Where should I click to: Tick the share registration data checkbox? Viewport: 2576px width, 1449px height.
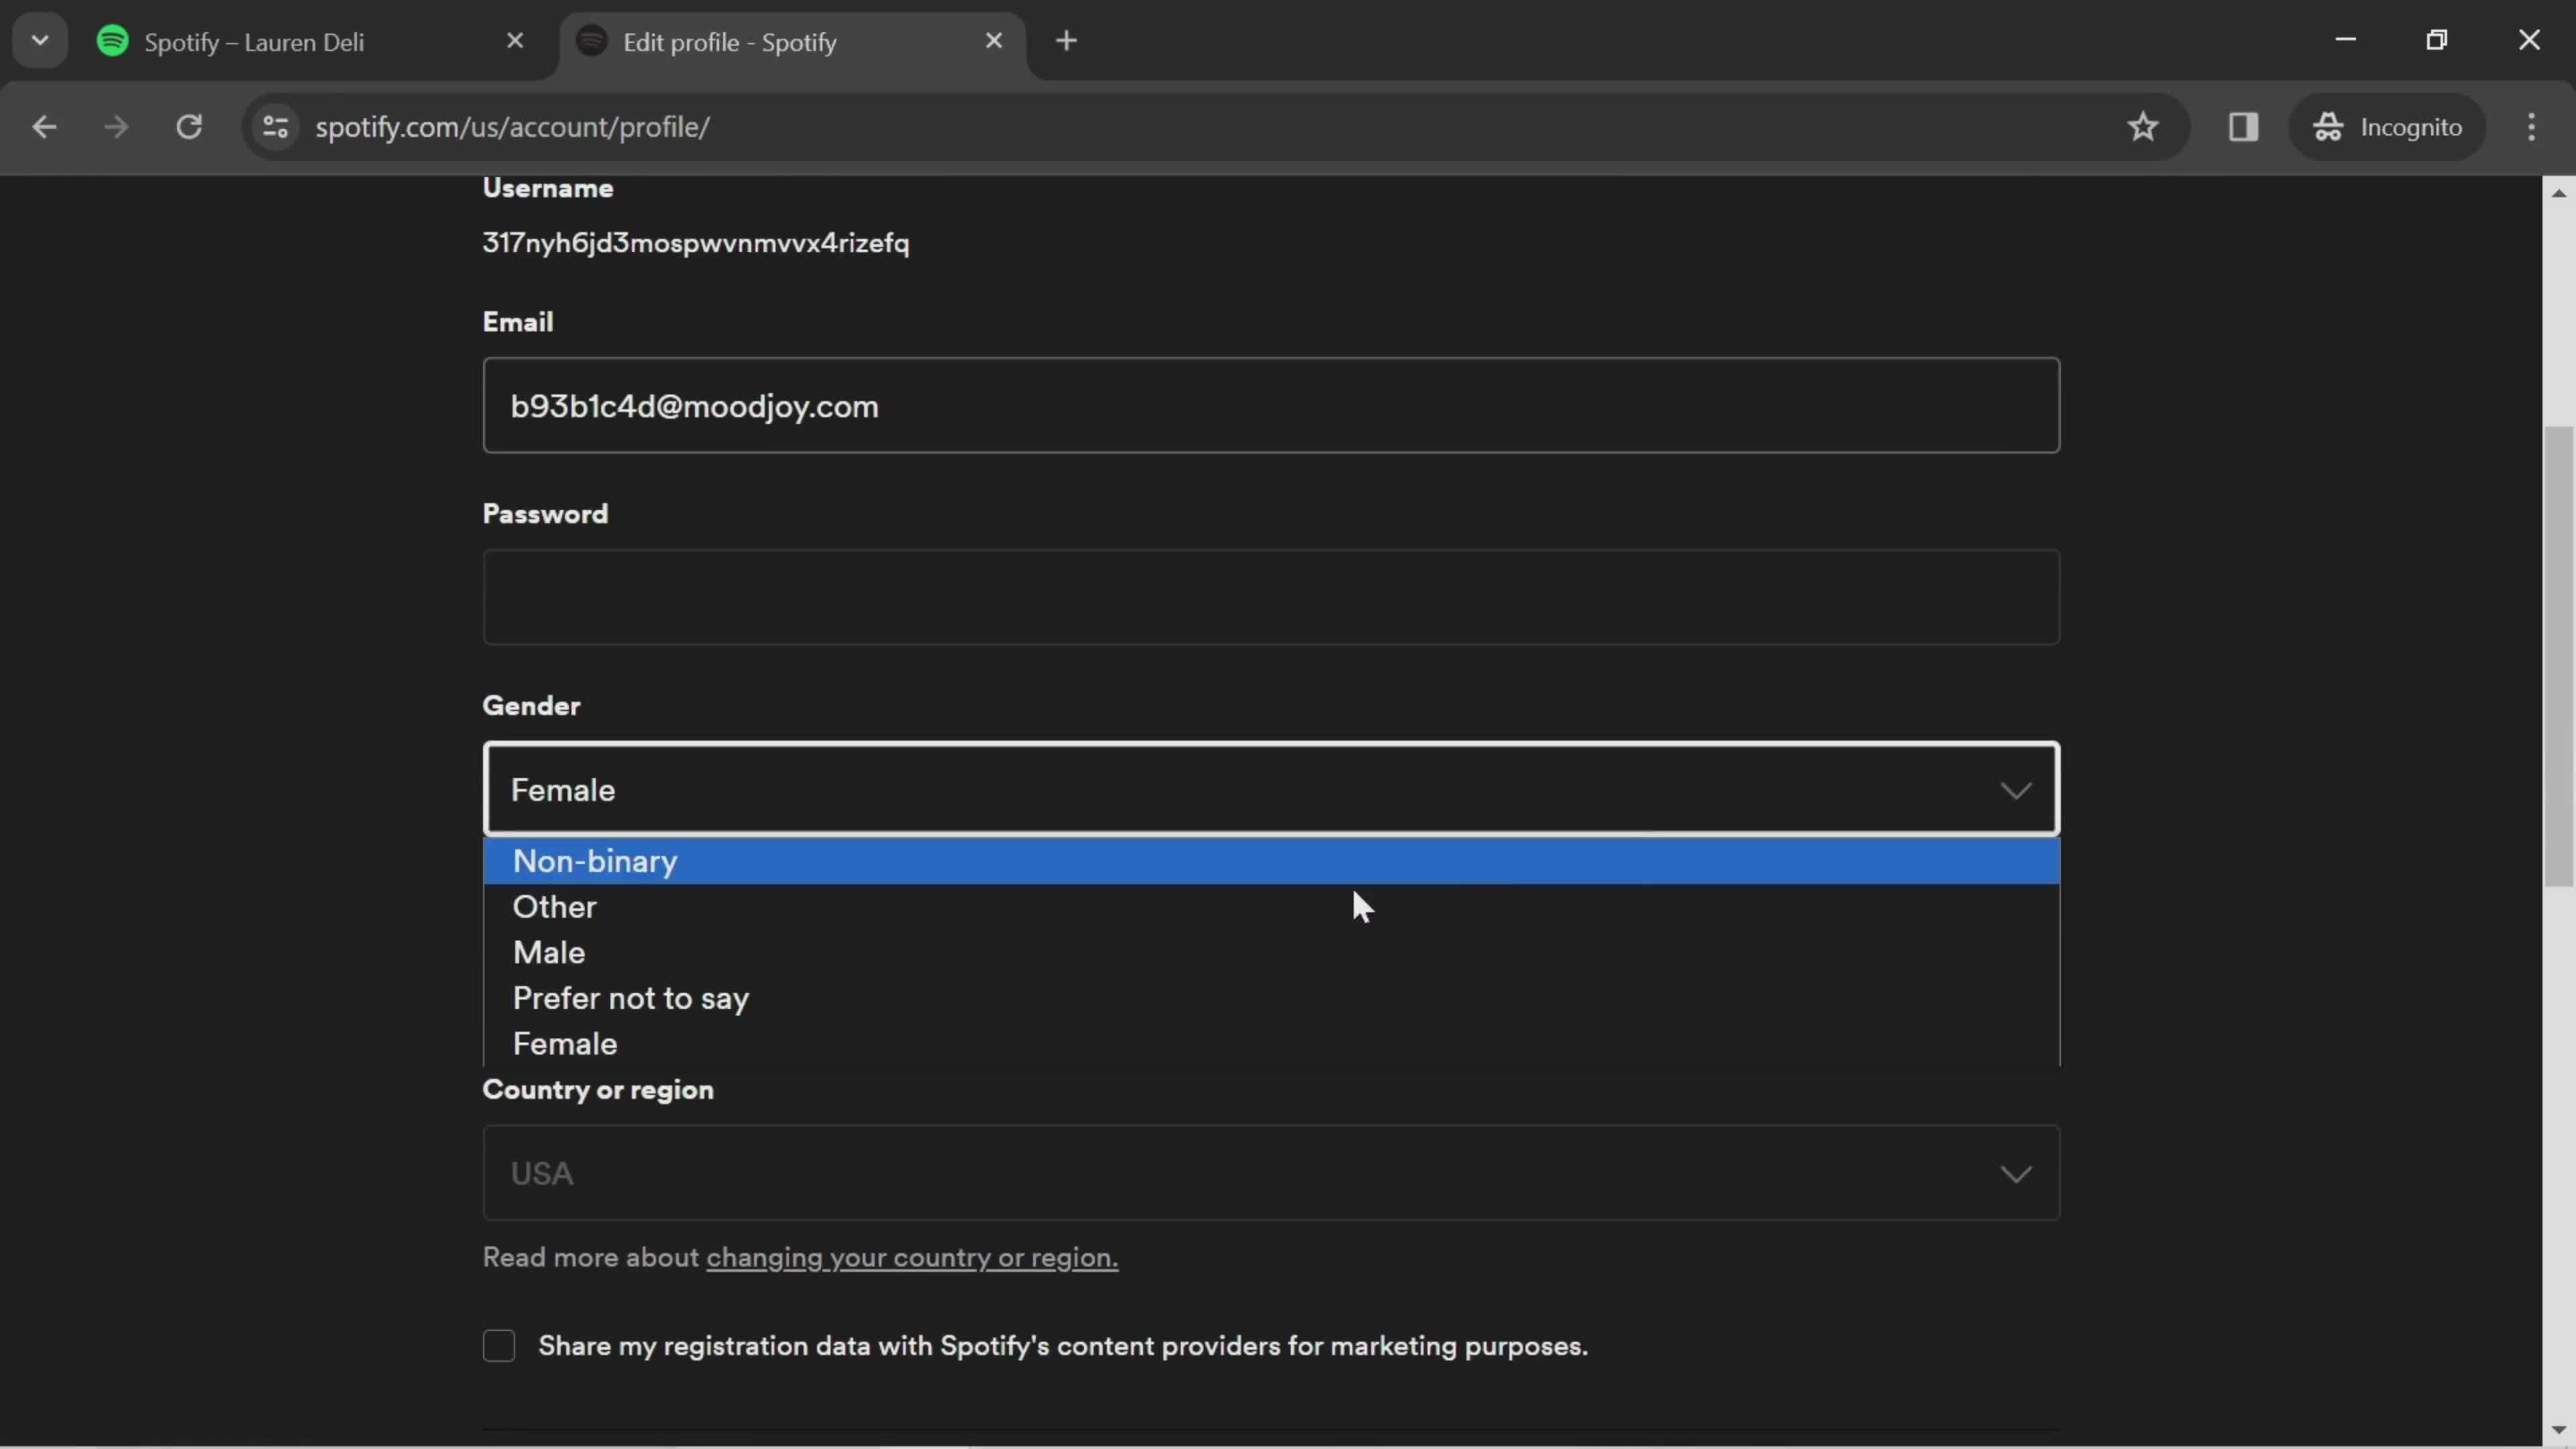point(499,1347)
